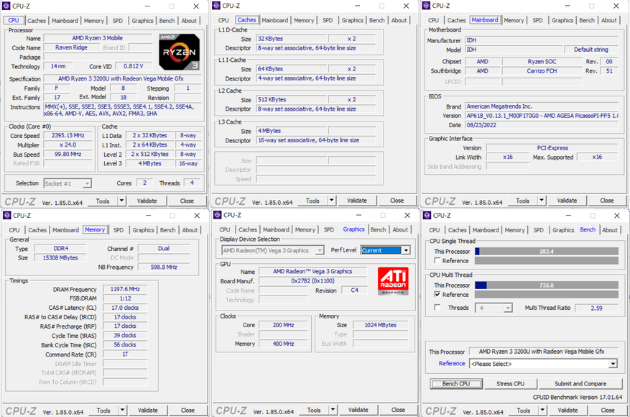The height and width of the screenshot is (417, 630).
Task: Start the Stress CPU test
Action: [x=510, y=384]
